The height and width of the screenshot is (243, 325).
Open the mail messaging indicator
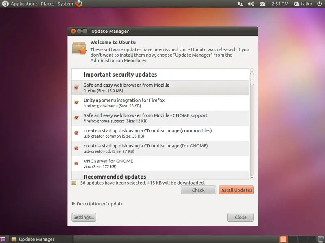pos(262,4)
